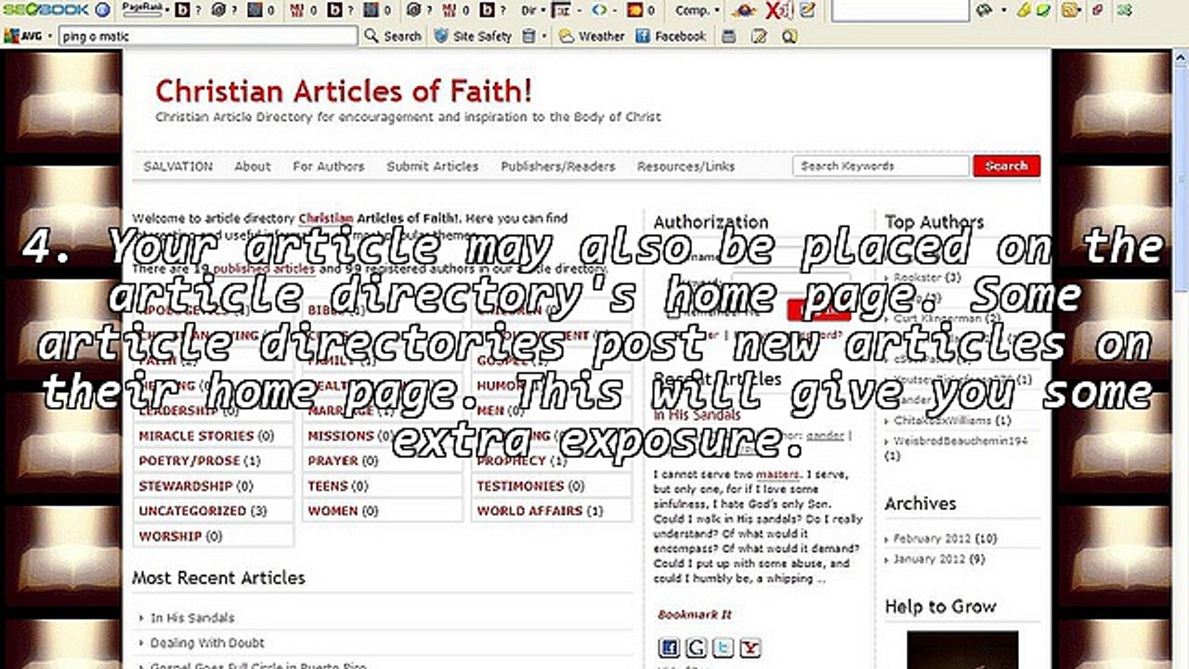Open the Facebook toolbar button
The image size is (1189, 669).
coord(671,36)
